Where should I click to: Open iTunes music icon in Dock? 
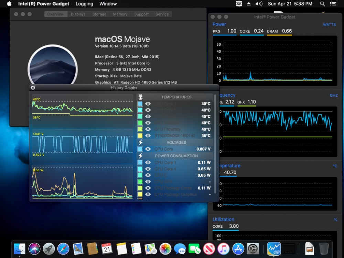[223, 249]
